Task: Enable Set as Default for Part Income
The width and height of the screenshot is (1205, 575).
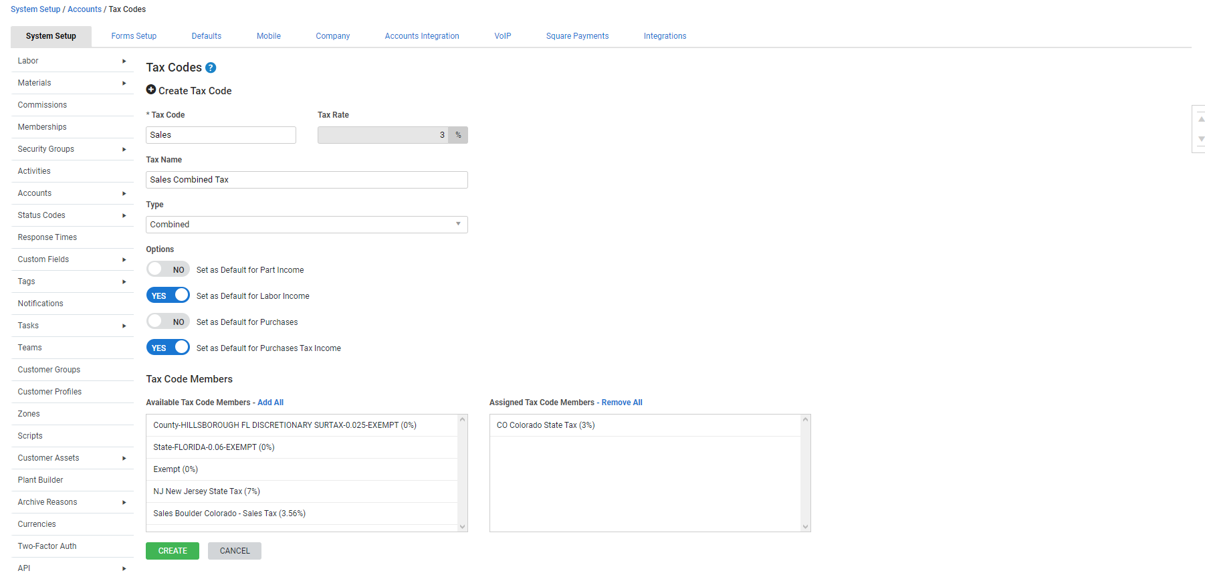Action: [168, 269]
